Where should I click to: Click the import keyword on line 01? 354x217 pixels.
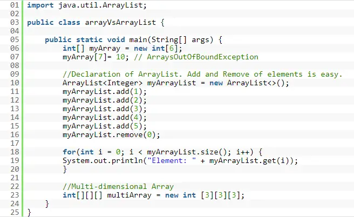(x=40, y=5)
